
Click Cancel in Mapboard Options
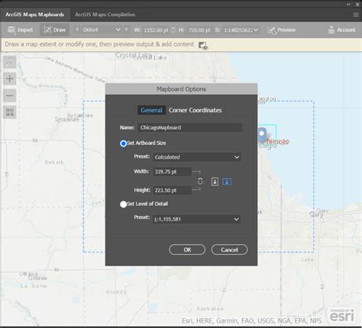click(229, 249)
